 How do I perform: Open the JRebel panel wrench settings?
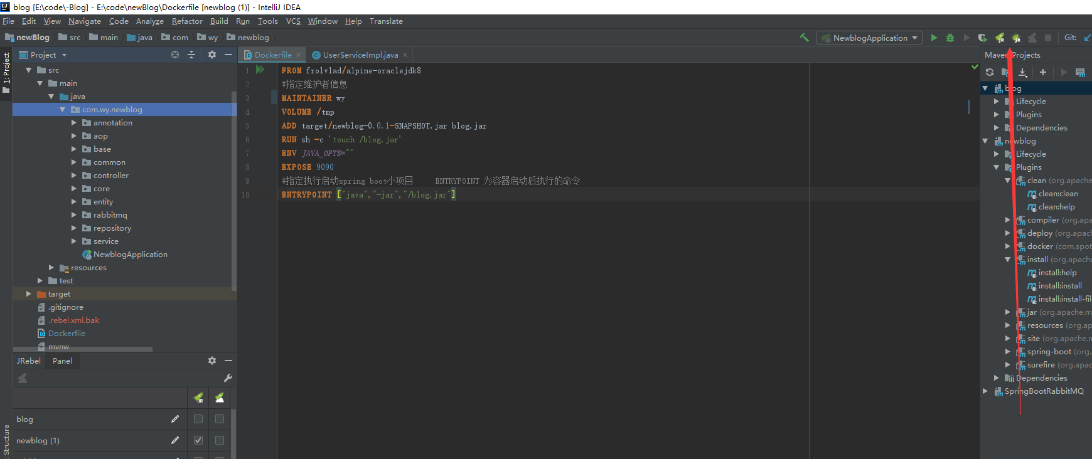[228, 378]
